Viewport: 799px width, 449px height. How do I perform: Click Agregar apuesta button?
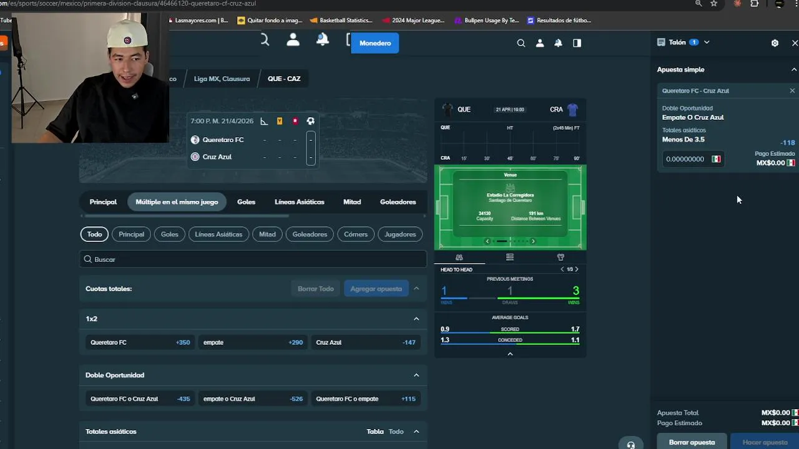click(376, 289)
